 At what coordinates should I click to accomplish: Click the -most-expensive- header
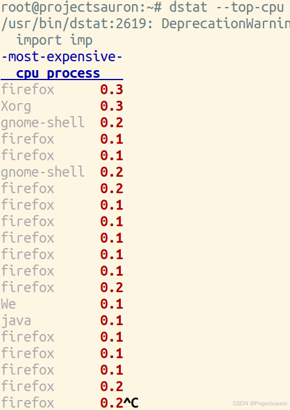coord(62,57)
